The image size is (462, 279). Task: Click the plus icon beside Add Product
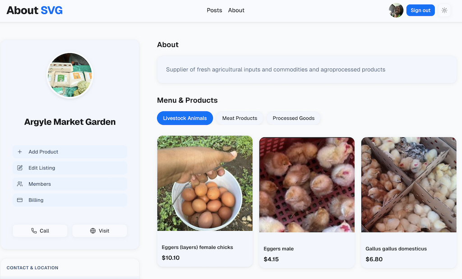click(x=19, y=152)
